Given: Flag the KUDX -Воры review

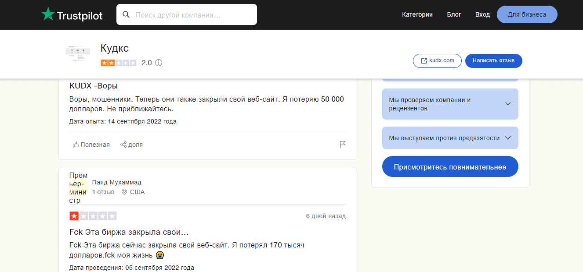Looking at the screenshot, I should (x=343, y=145).
